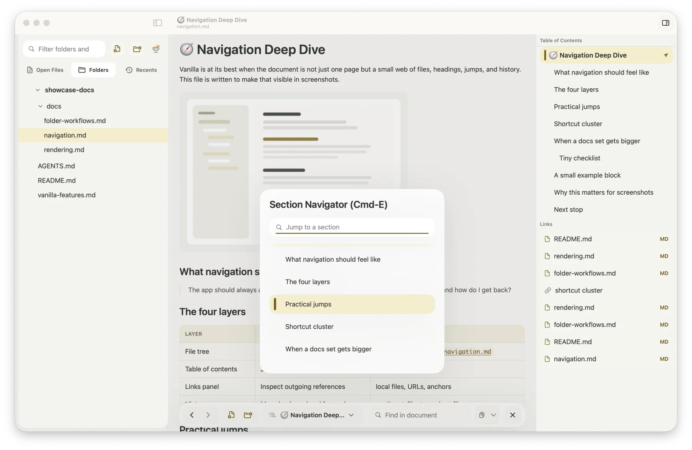Focus the Find in document field
The width and height of the screenshot is (692, 450).
(422, 415)
